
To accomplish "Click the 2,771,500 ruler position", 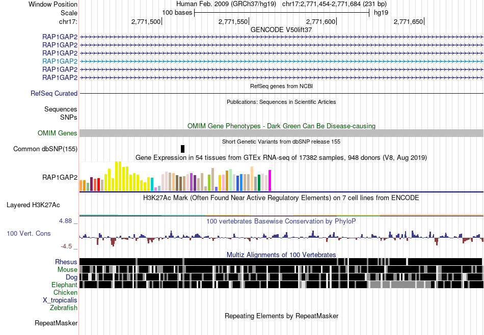I will [x=146, y=21].
